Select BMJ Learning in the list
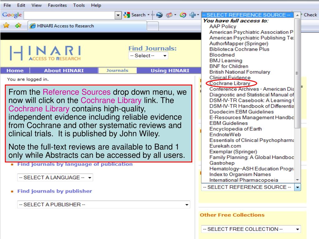The image size is (319, 239). coord(226,61)
